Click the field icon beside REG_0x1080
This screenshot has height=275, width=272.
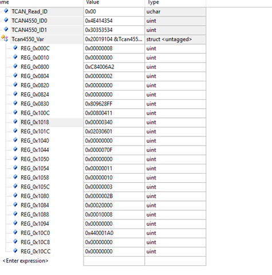coord(15,195)
